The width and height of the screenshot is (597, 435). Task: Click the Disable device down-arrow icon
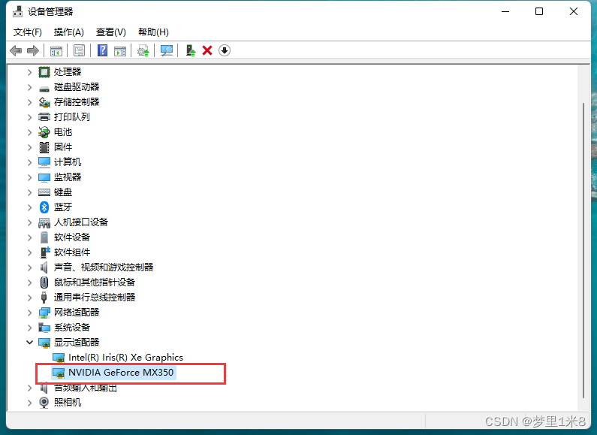coord(225,50)
